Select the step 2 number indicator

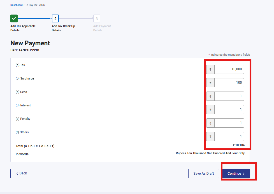[x=55, y=19]
